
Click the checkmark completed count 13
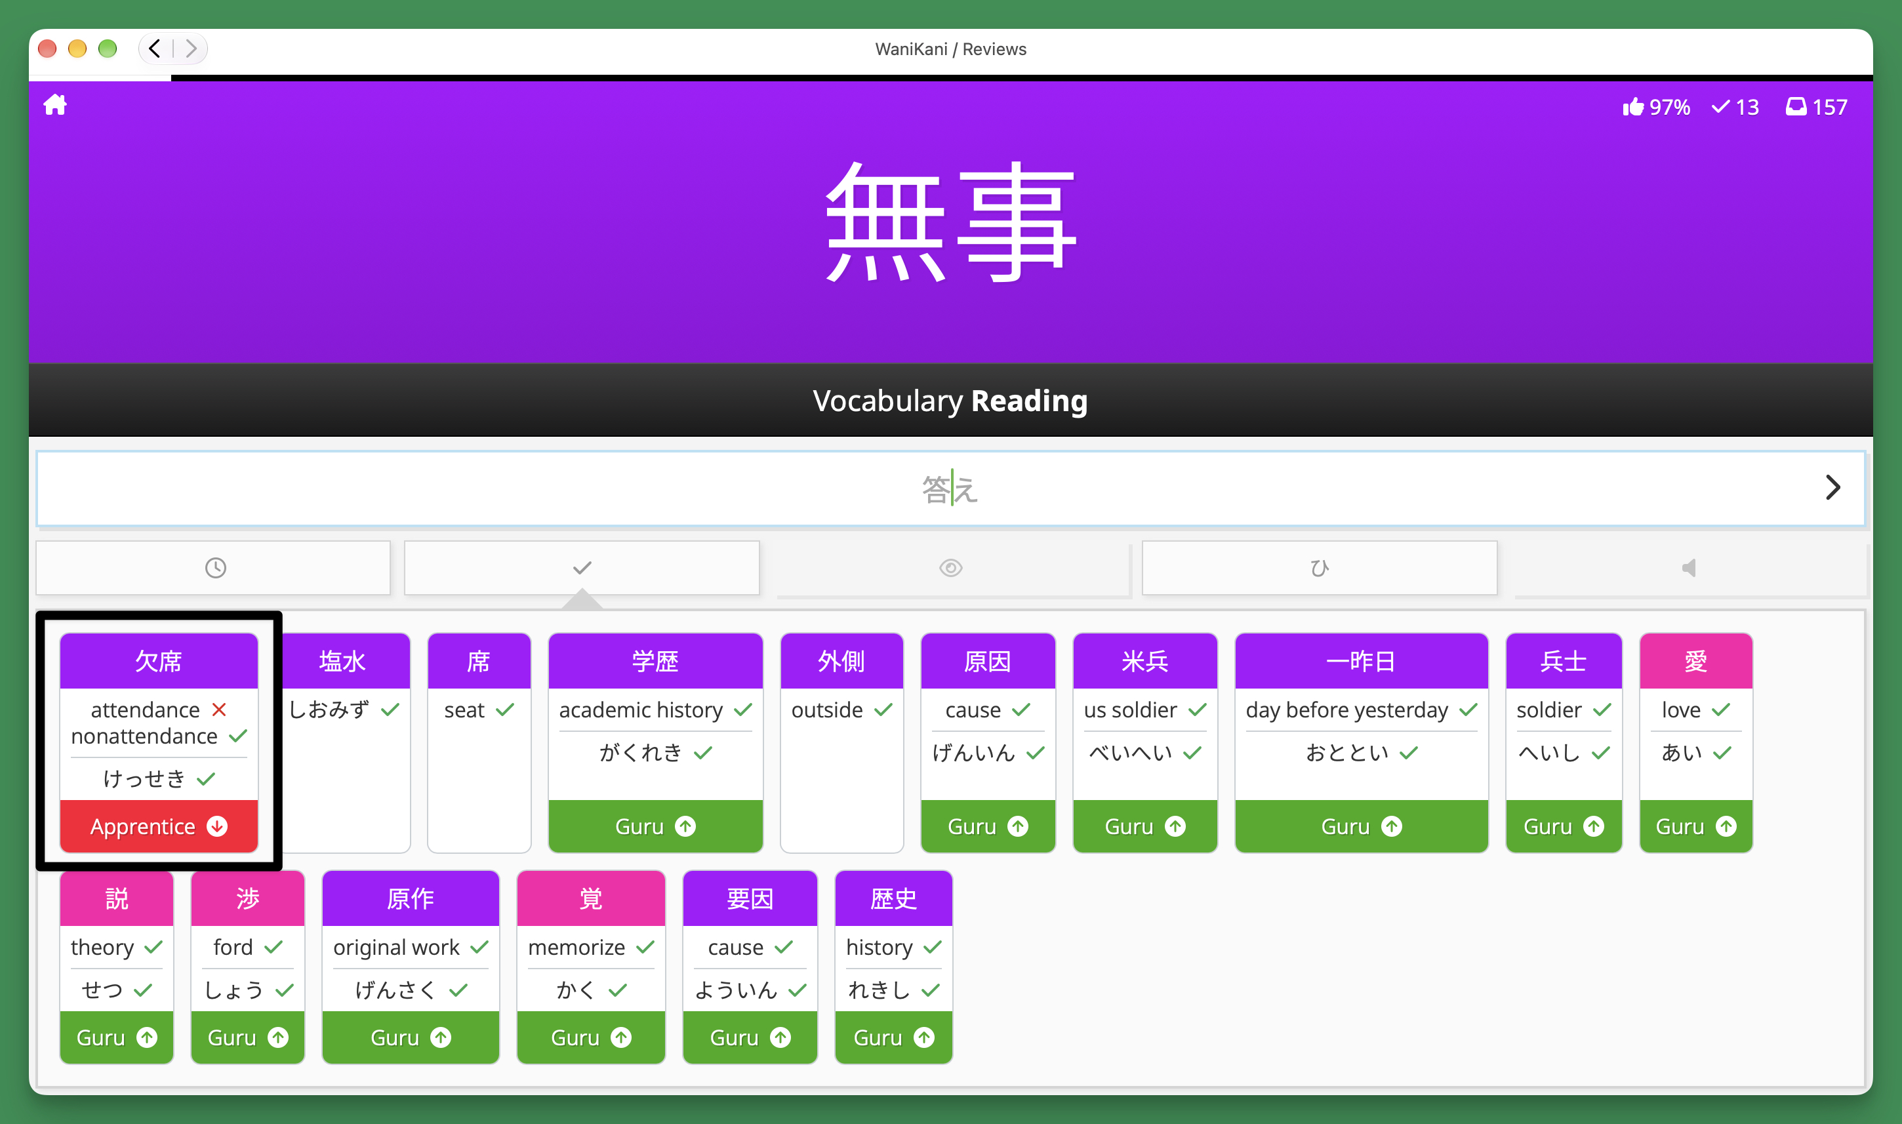point(1735,107)
